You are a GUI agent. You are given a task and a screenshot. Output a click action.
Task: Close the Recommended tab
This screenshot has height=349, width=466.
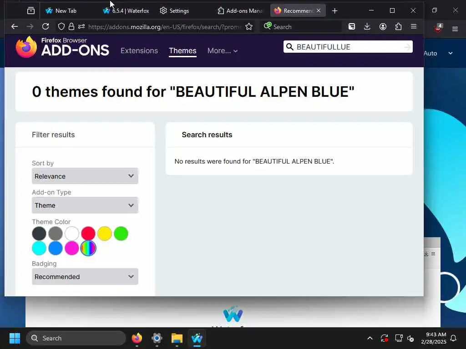pos(319,10)
